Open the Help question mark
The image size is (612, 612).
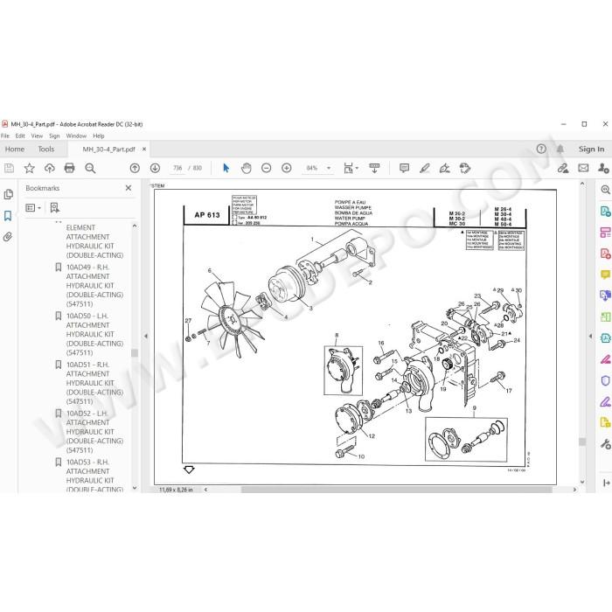pos(541,149)
